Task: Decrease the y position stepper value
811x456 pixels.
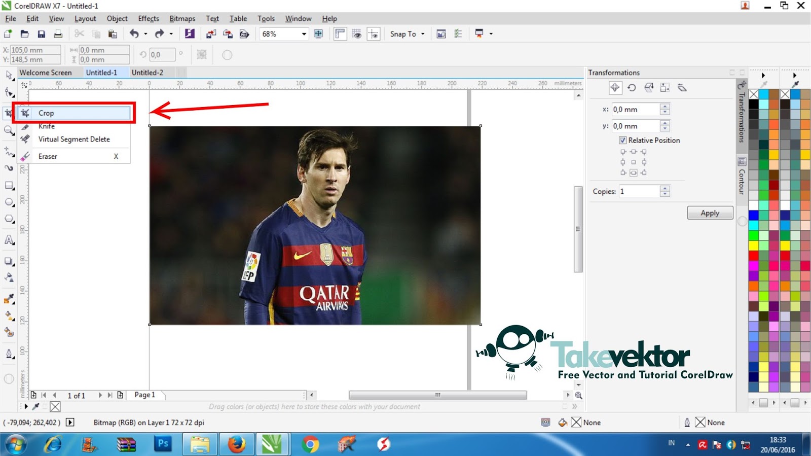Action: [x=665, y=129]
